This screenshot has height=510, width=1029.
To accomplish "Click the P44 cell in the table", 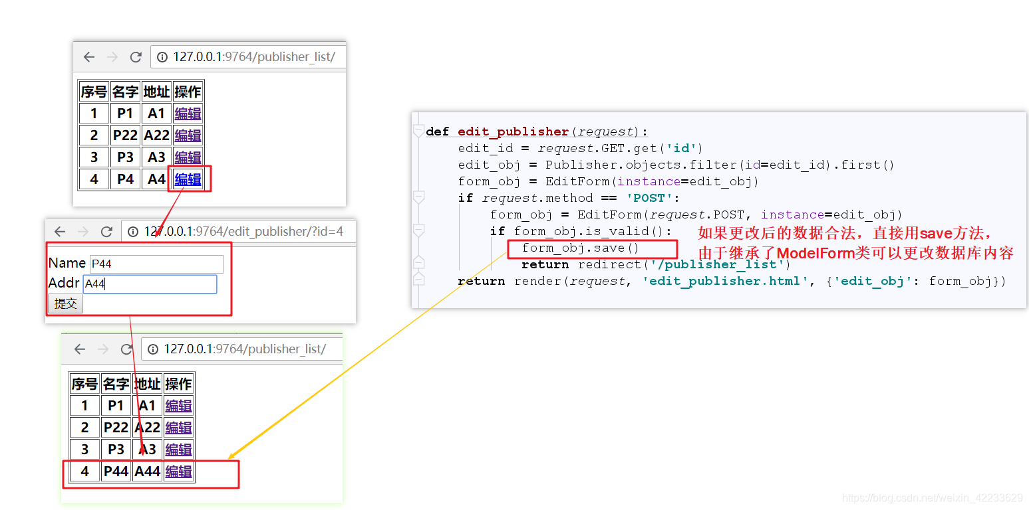I will coord(116,471).
